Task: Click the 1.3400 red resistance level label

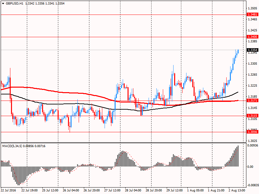Action: (x=252, y=37)
